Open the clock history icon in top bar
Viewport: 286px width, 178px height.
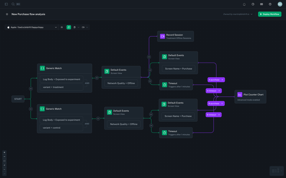[253, 4]
